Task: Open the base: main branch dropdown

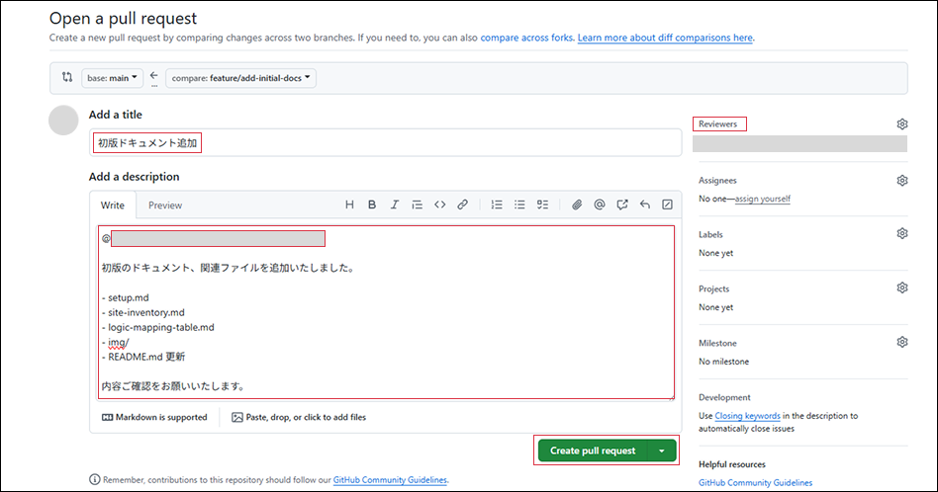Action: click(112, 78)
